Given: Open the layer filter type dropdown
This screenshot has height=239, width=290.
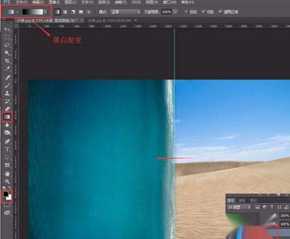Looking at the screenshot, I should coord(239,207).
